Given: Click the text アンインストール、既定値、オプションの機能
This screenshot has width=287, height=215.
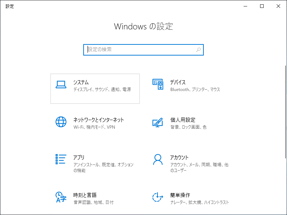Looking at the screenshot, I should (103, 167).
